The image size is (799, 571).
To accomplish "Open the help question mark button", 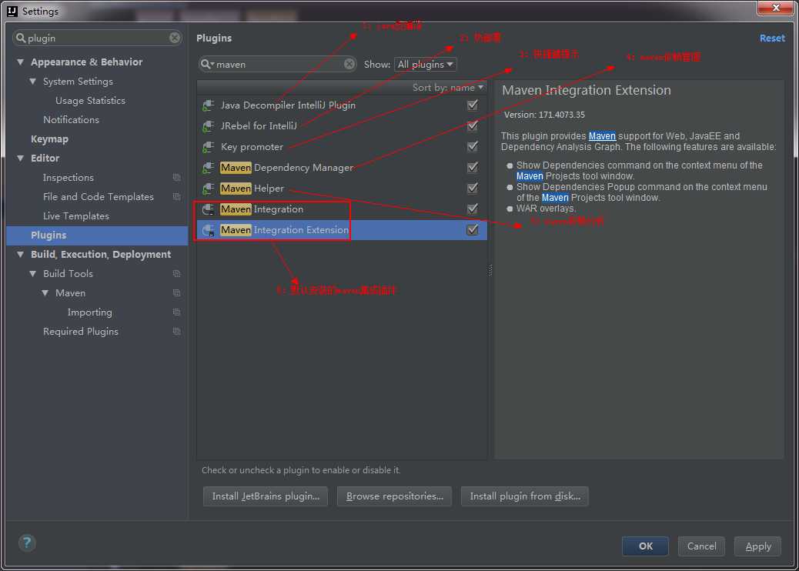I will coord(27,543).
